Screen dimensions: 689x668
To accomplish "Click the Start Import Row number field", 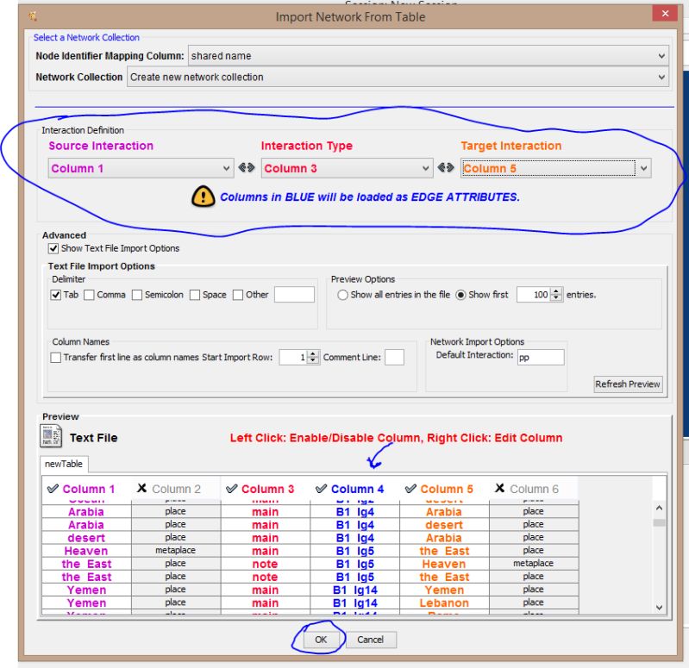I will pyautogui.click(x=293, y=357).
